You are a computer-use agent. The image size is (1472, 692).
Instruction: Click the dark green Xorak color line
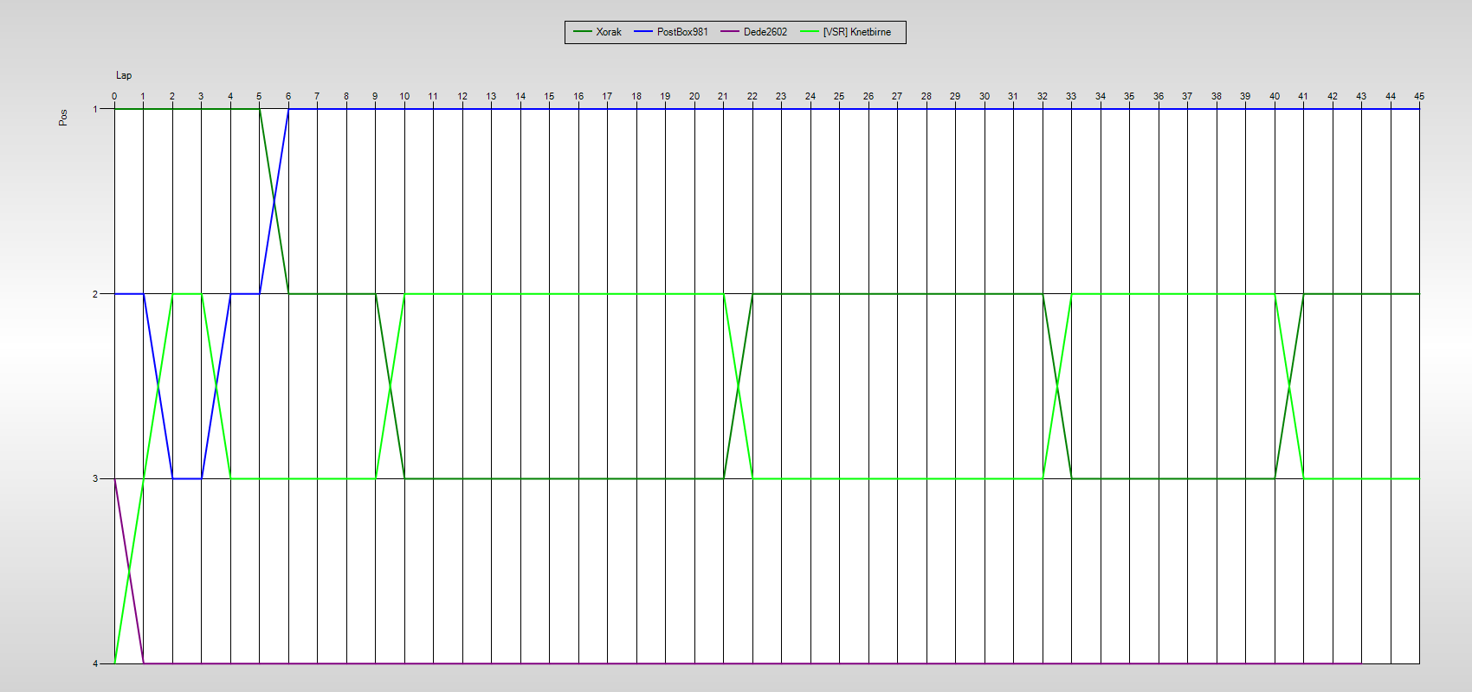click(x=582, y=32)
